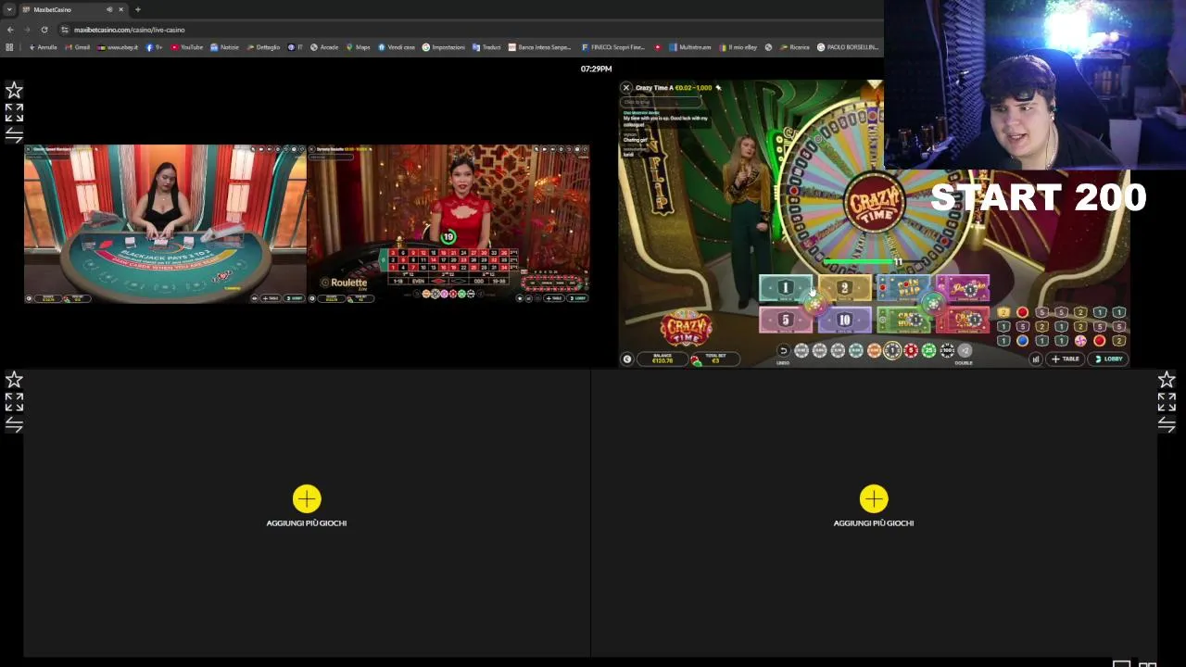Open the Vendi cose bookmark
Viewport: 1186px width, 667px height.
(397, 47)
